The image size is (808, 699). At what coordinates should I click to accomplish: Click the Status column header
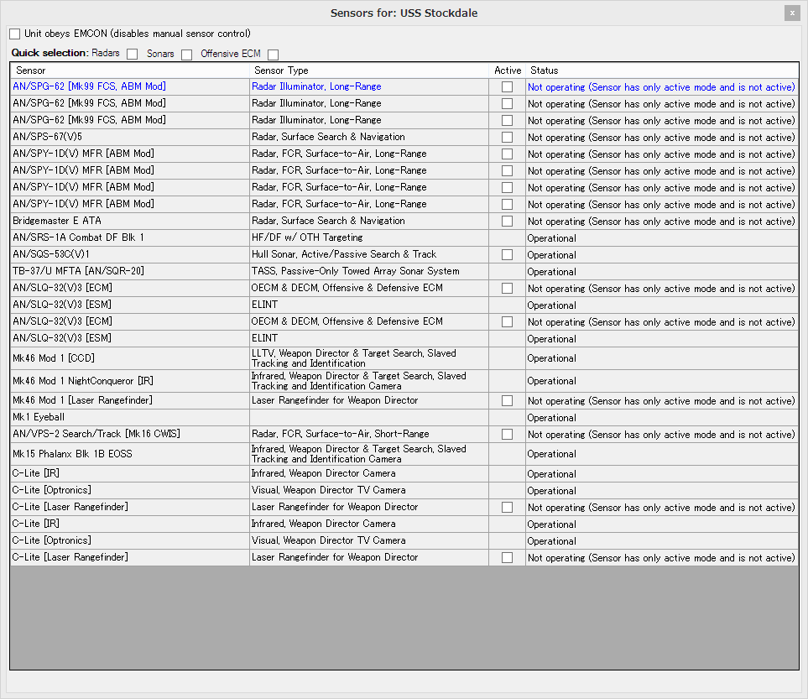coord(662,70)
